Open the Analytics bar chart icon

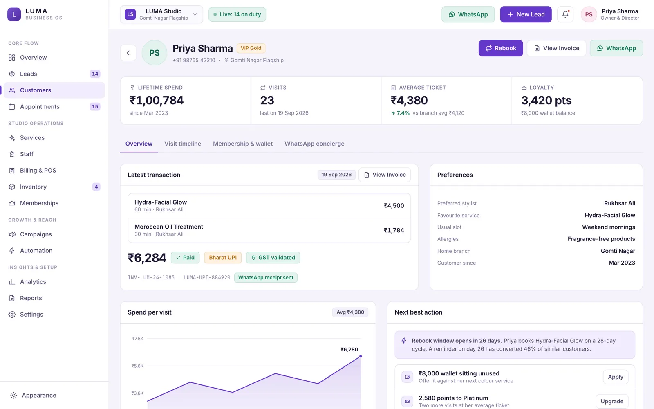pos(12,282)
